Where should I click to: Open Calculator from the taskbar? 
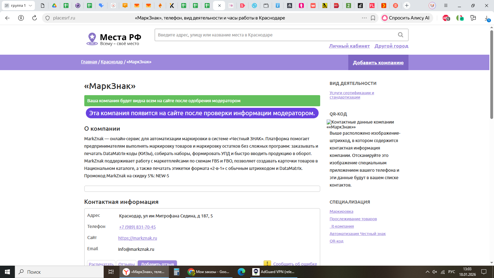point(177,272)
